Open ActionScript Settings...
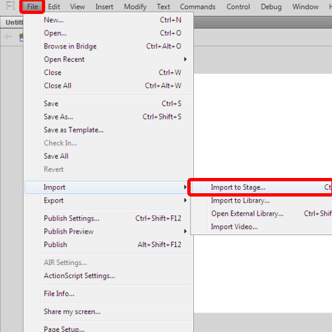Viewport: 332px width, 332px height. (x=108, y=276)
